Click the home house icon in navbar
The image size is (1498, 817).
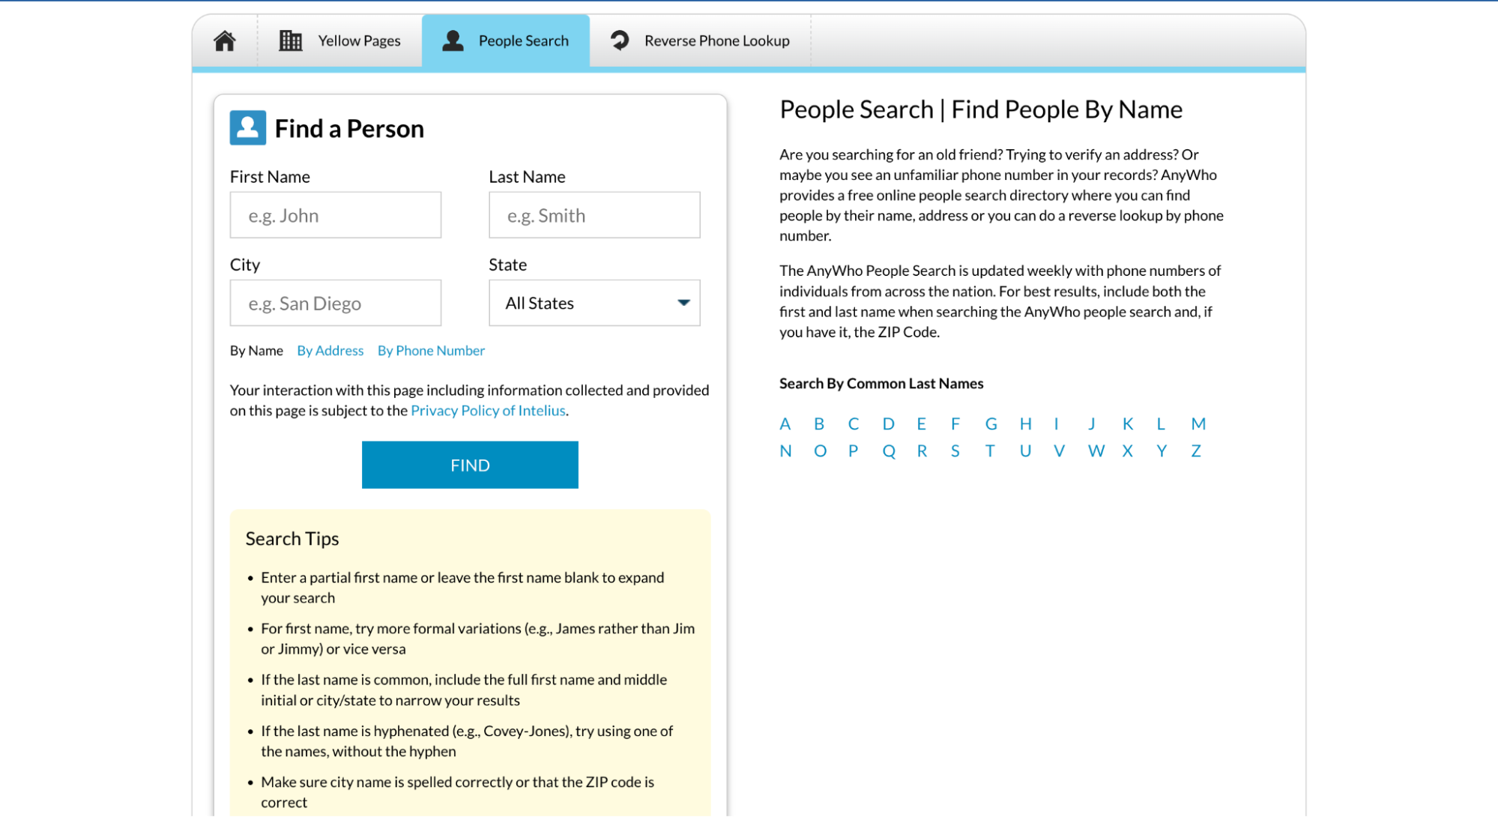pos(224,40)
